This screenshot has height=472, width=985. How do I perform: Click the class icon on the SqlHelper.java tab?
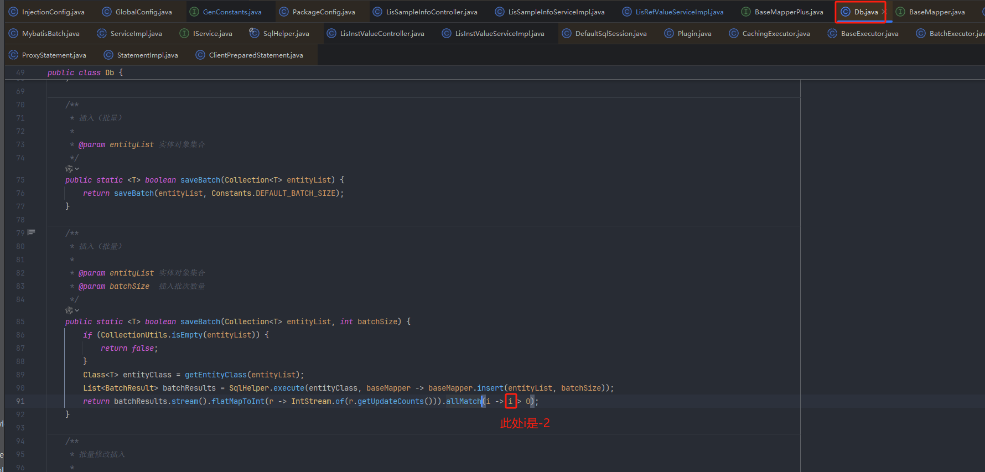254,33
